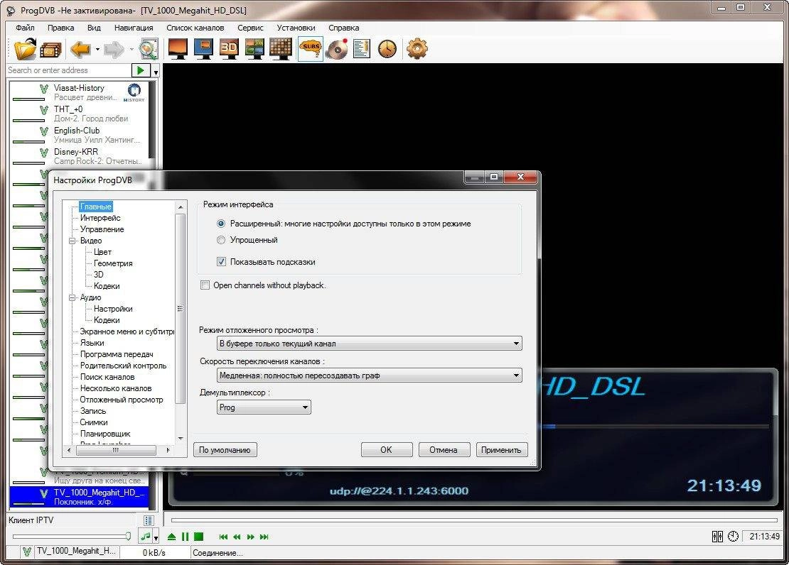Click the Отмена button

[444, 450]
